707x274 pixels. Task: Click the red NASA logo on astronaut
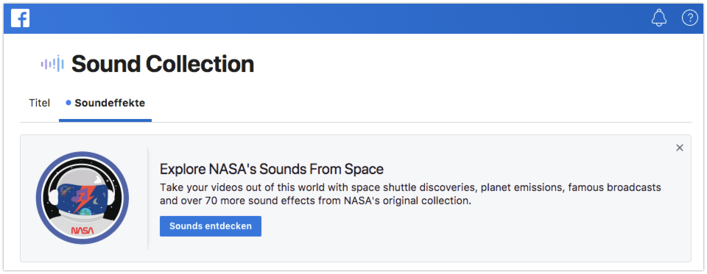82,231
